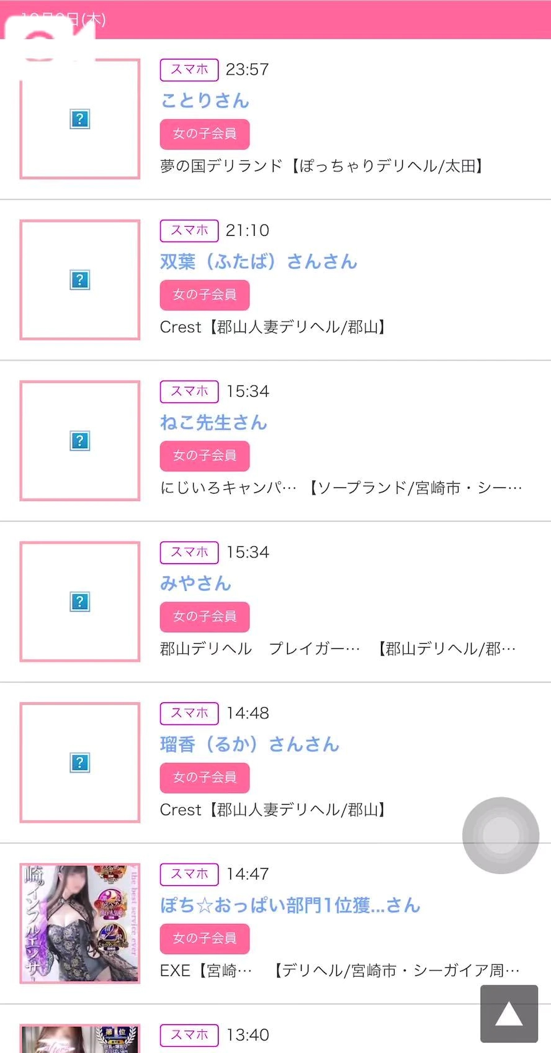The image size is (551, 1053).
Task: Click スマホ tag next to 14:48
Action: 189,713
